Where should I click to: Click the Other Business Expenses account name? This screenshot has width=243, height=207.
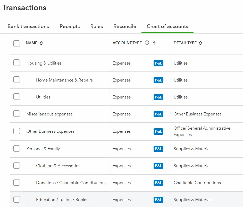coord(50,131)
